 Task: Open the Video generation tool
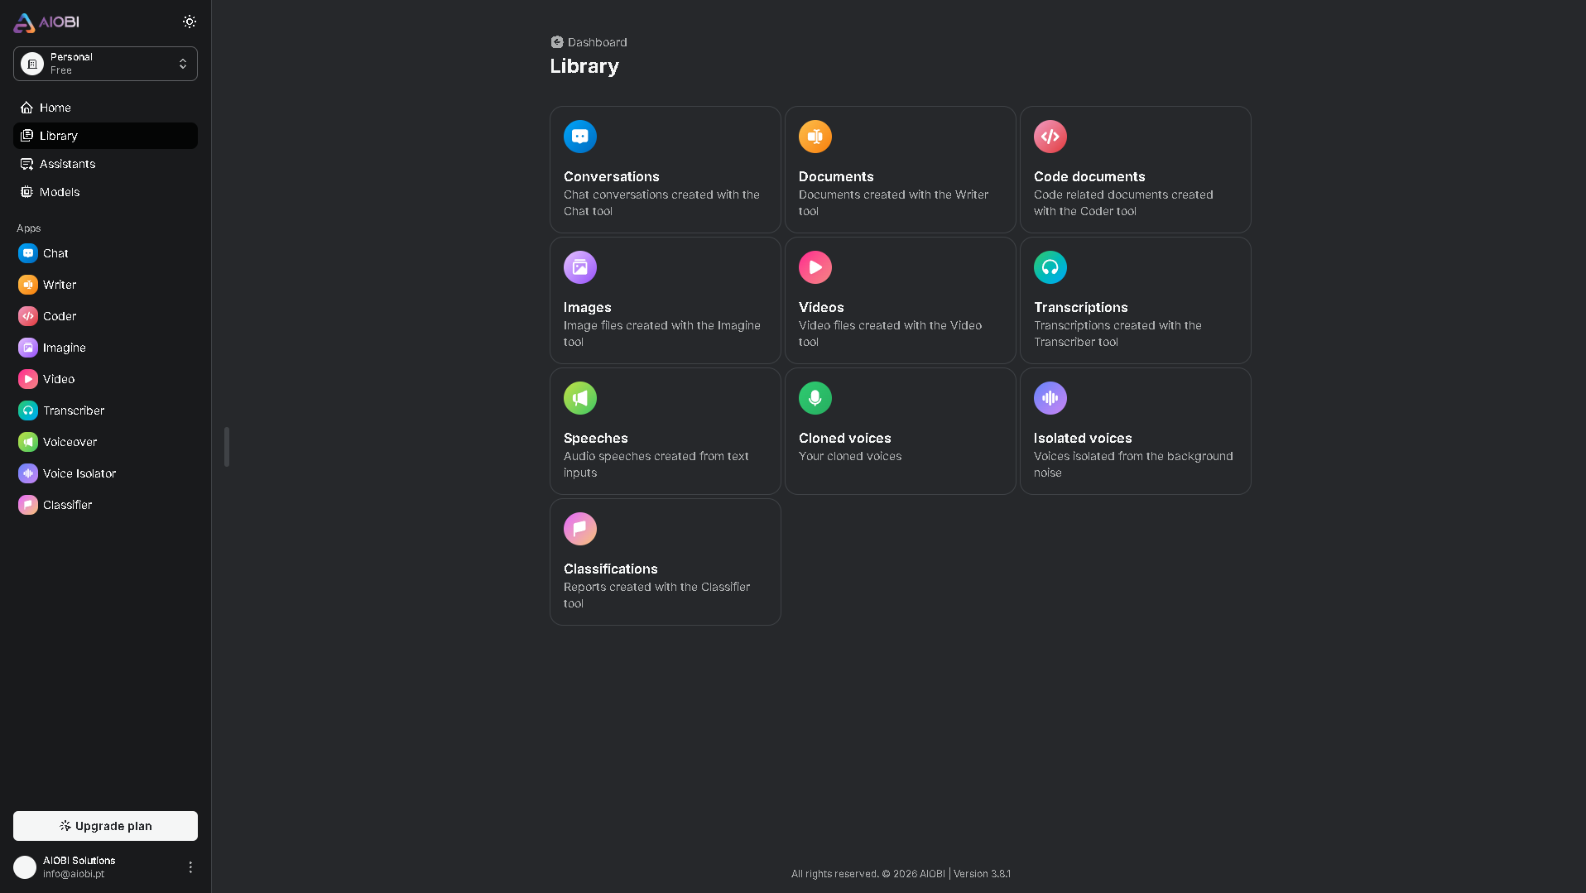click(57, 379)
